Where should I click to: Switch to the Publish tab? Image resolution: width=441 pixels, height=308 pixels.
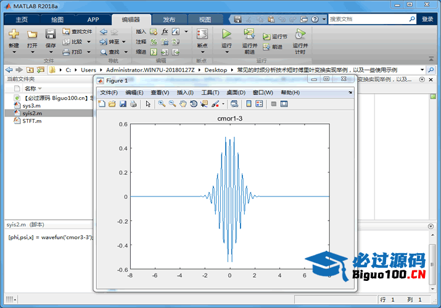pyautogui.click(x=169, y=19)
